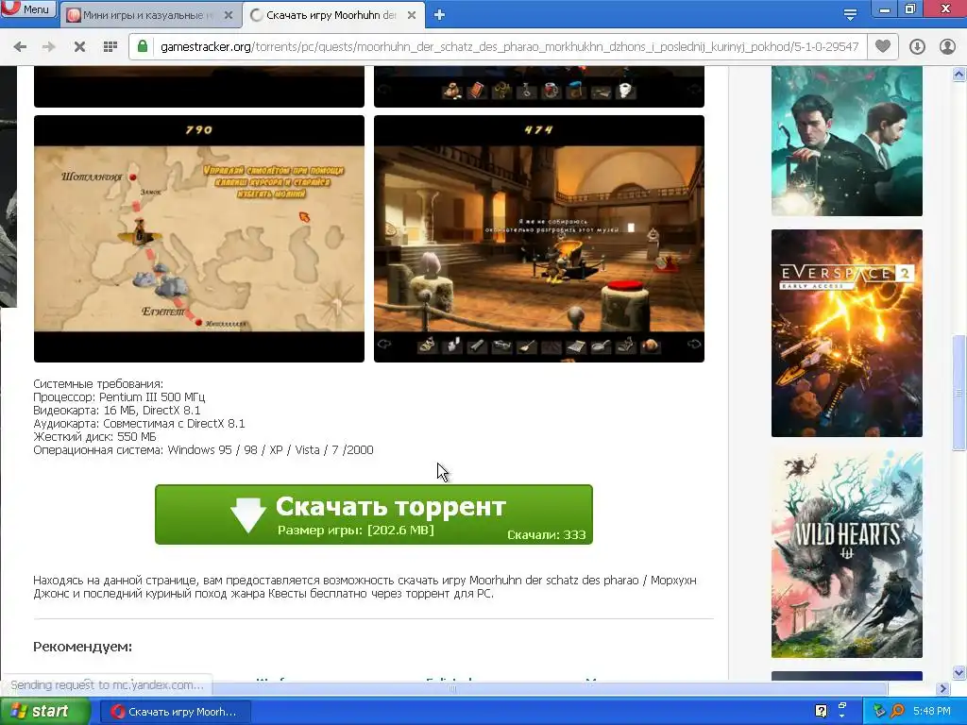
Task: Click the vertical scrollbar thumb
Action: point(959,392)
